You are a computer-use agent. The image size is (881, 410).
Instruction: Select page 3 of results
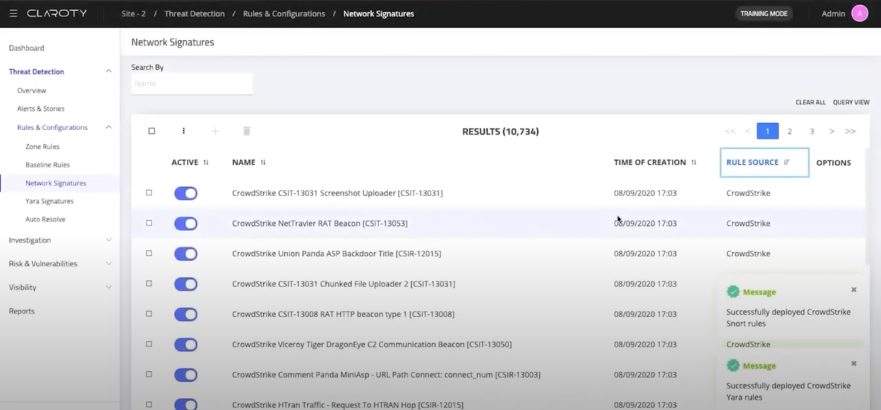click(811, 131)
